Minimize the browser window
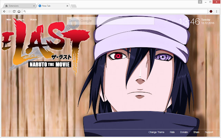This screenshot has width=221, height=138. point(206,2)
